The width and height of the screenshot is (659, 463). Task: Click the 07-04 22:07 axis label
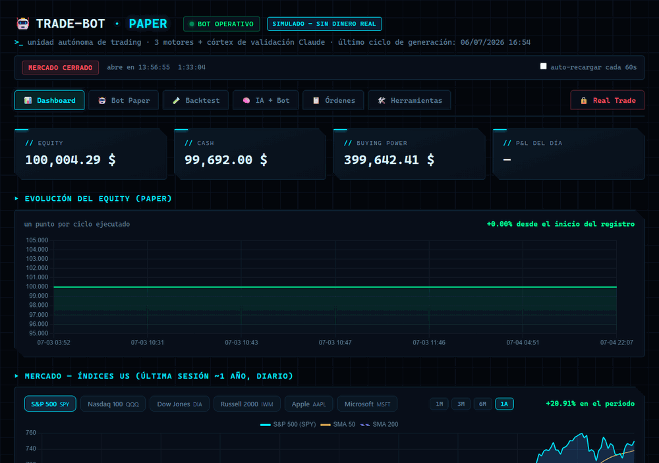pyautogui.click(x=617, y=342)
